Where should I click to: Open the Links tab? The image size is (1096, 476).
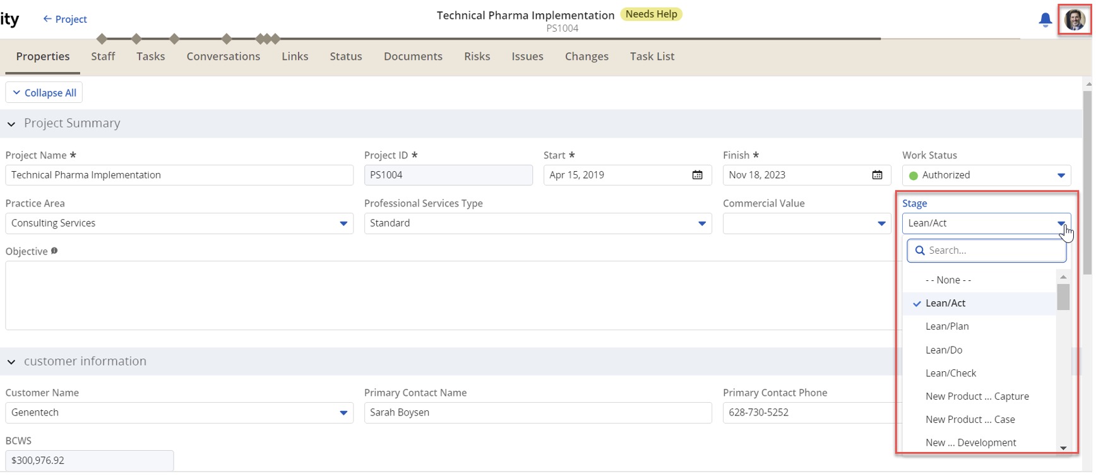point(296,57)
